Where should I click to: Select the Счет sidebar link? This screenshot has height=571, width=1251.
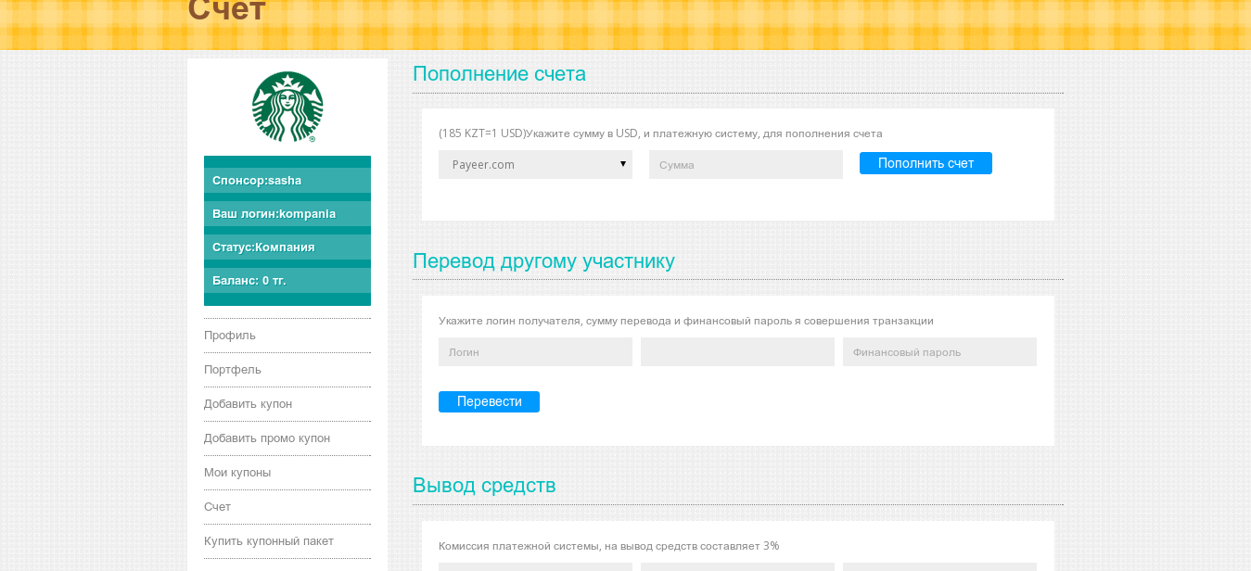(217, 507)
